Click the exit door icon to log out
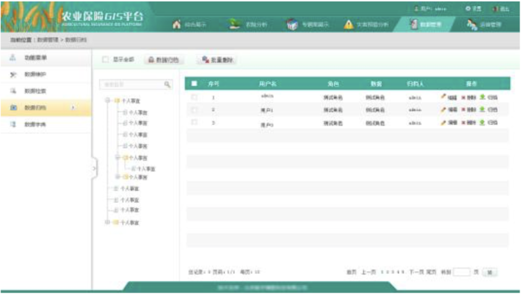The height and width of the screenshot is (295, 523). [496, 9]
